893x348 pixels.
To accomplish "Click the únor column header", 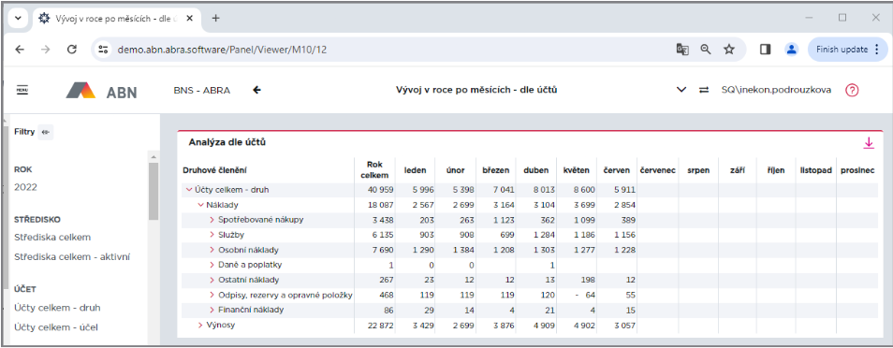I will coord(456,169).
